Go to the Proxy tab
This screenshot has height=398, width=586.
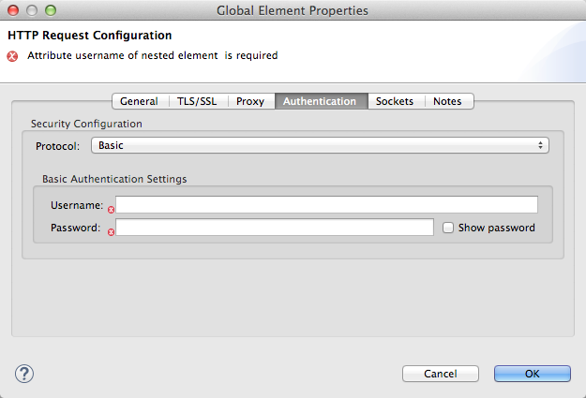tap(250, 101)
